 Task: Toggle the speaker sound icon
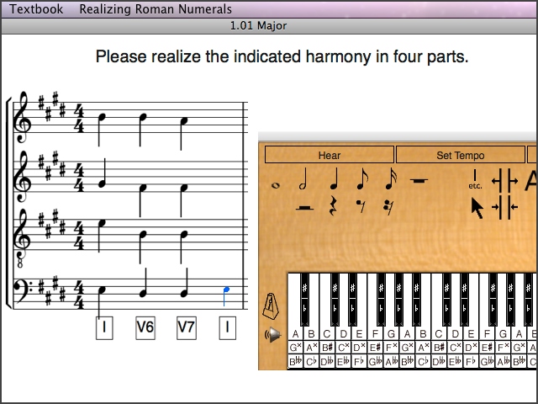pyautogui.click(x=272, y=335)
